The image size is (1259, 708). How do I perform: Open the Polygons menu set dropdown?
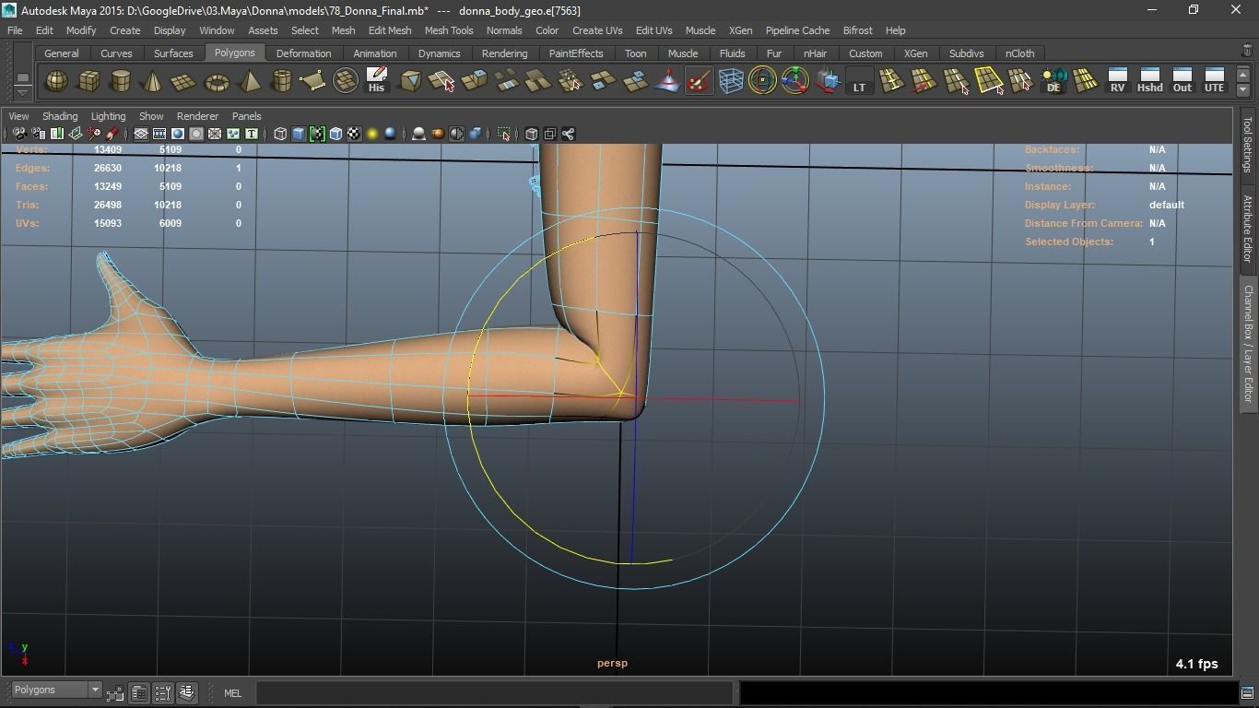click(x=56, y=690)
